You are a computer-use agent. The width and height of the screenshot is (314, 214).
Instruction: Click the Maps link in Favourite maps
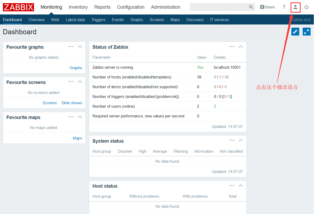pyautogui.click(x=77, y=138)
